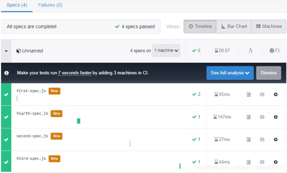Open output log for fourth-spec.js
This screenshot has height=173, width=287.
(249, 117)
